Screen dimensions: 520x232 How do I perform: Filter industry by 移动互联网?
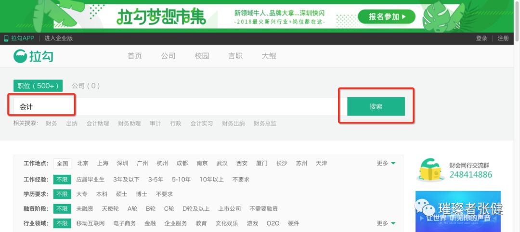click(x=90, y=223)
